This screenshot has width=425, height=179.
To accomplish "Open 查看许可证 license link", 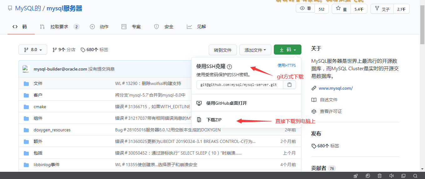I will coord(331,111).
